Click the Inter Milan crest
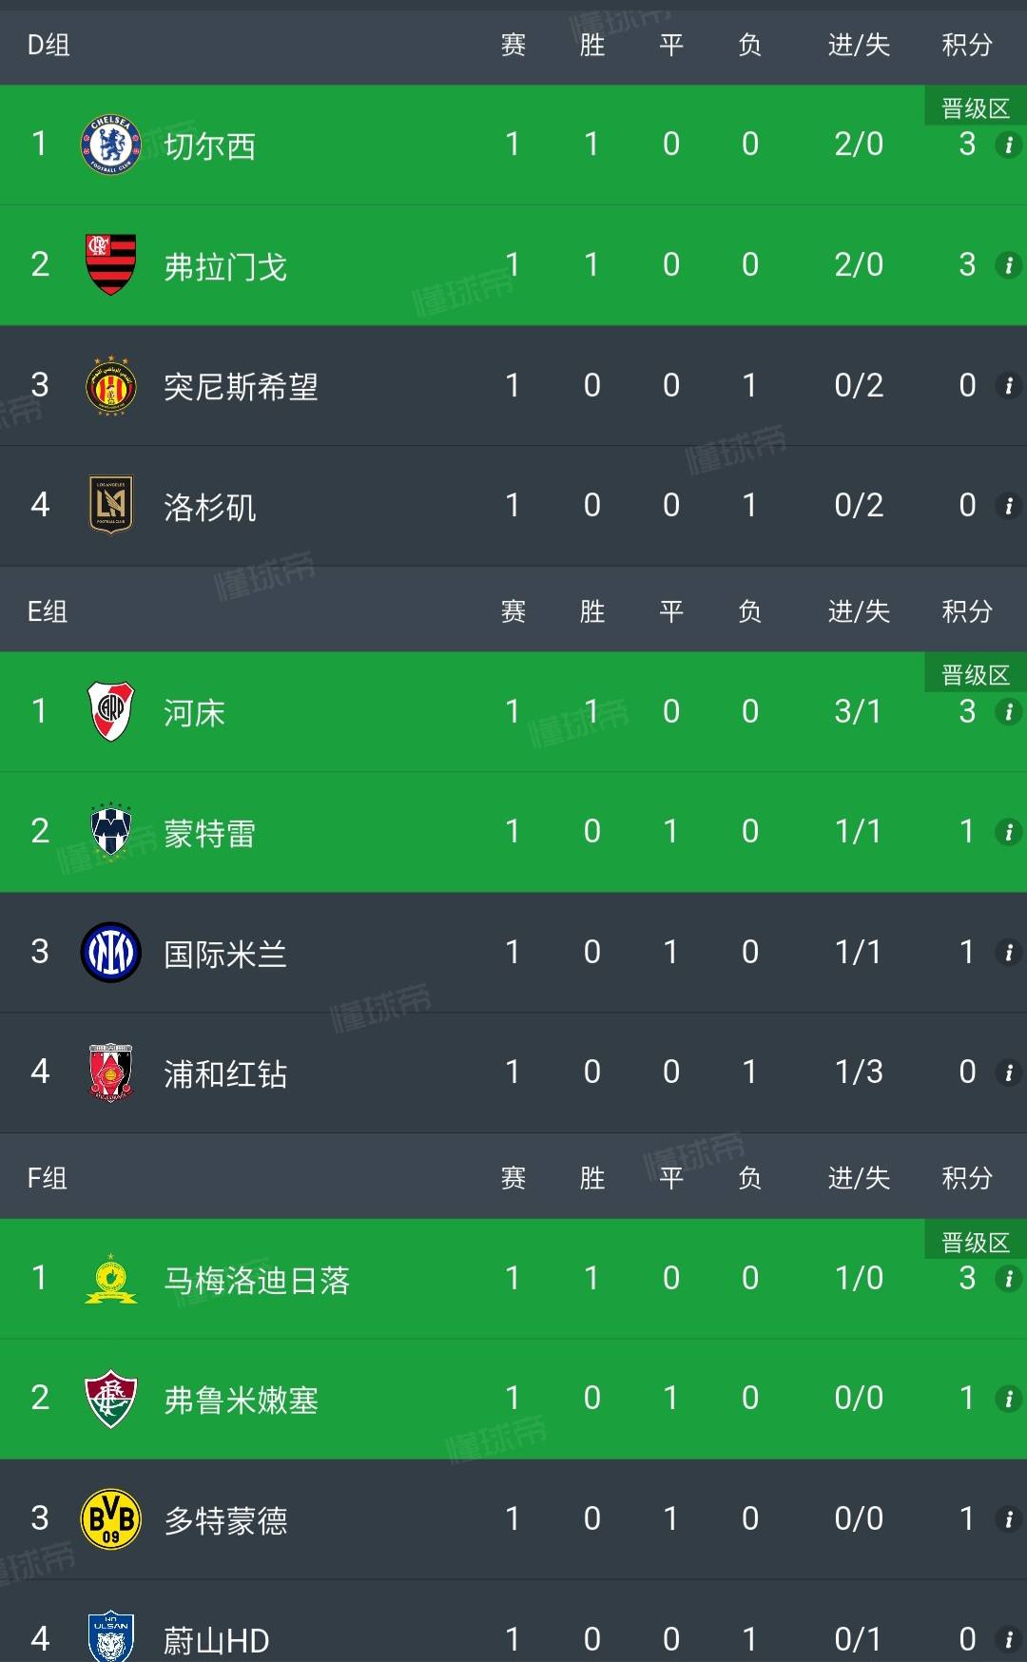1027x1662 pixels. [110, 952]
